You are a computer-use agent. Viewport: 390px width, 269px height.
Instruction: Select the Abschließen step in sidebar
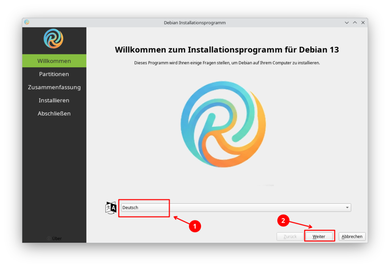pyautogui.click(x=54, y=113)
